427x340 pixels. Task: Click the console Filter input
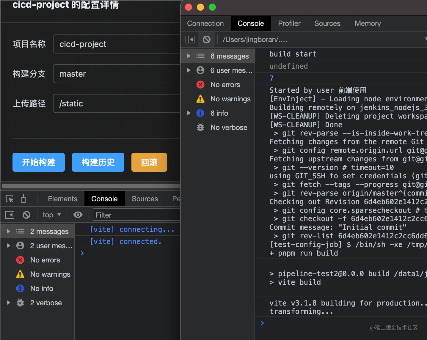click(x=136, y=215)
